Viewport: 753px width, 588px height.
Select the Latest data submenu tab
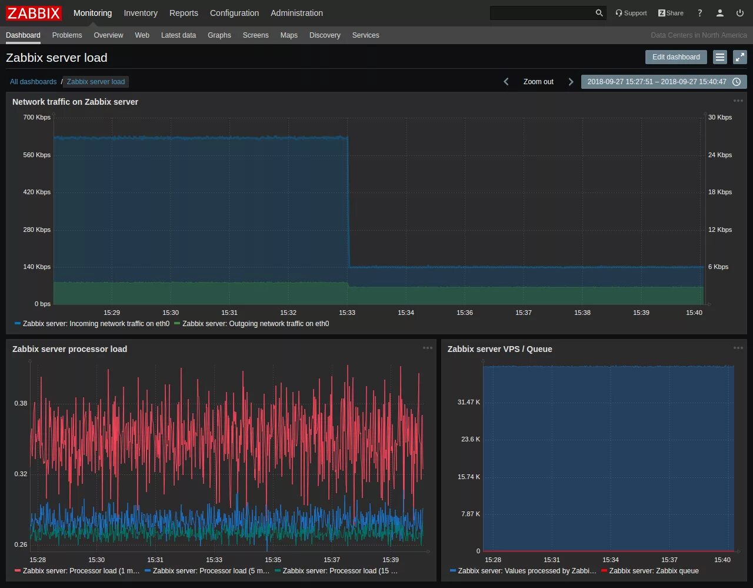click(178, 35)
